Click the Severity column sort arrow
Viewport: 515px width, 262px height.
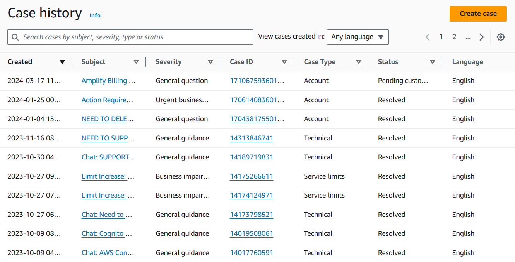click(x=210, y=62)
